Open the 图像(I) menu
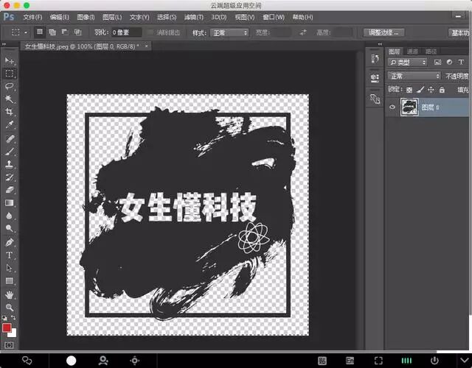 pos(86,17)
